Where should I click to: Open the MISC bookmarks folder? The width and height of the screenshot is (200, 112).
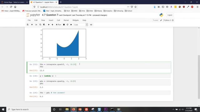[x=74, y=11]
